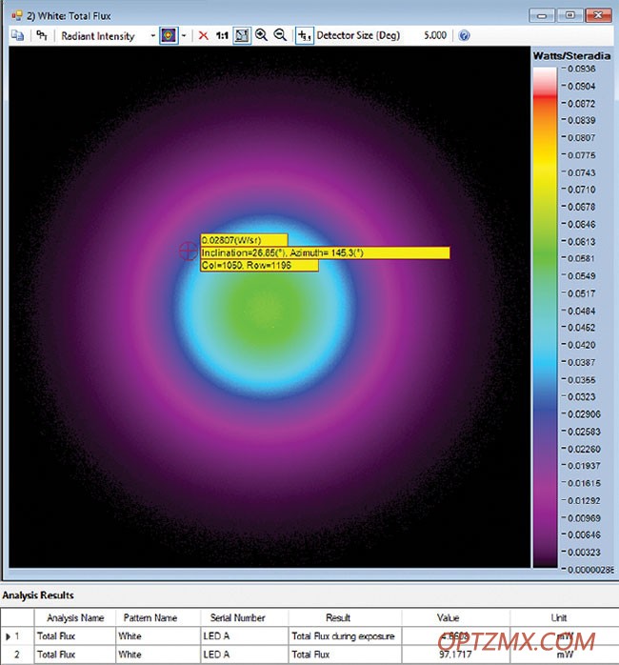Click the 0.0936 scale maximum label
This screenshot has height=665, width=619.
(581, 69)
